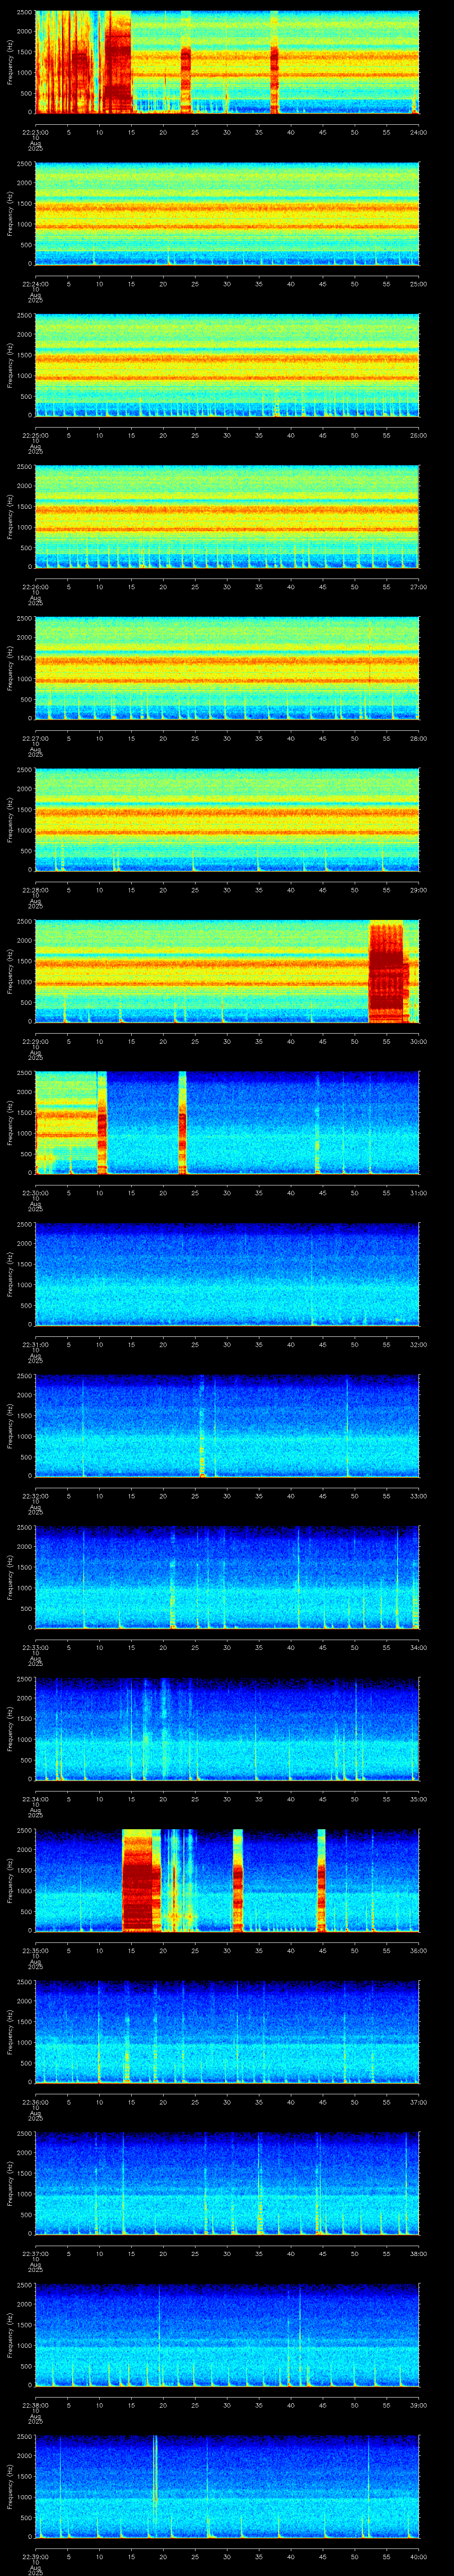This screenshot has width=454, height=2576.
Task: Click the red broadband burst near 22:29:55
Action: [x=388, y=971]
